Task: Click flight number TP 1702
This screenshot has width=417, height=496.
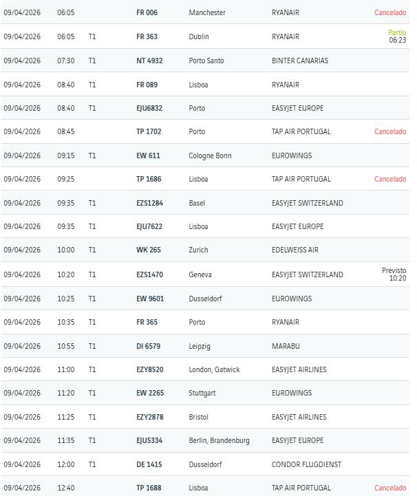Action: (x=149, y=131)
